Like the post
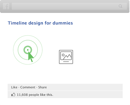 coord(14,87)
